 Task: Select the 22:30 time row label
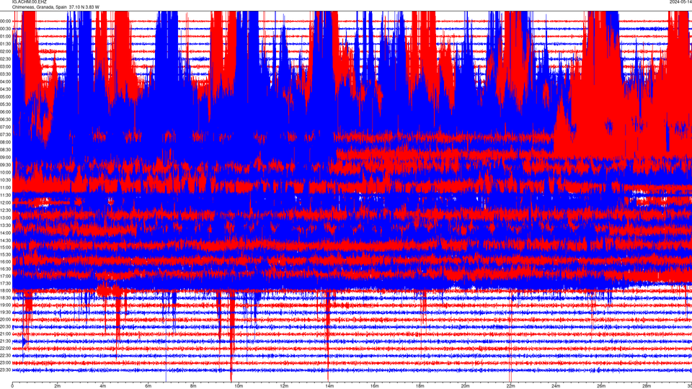click(5, 355)
